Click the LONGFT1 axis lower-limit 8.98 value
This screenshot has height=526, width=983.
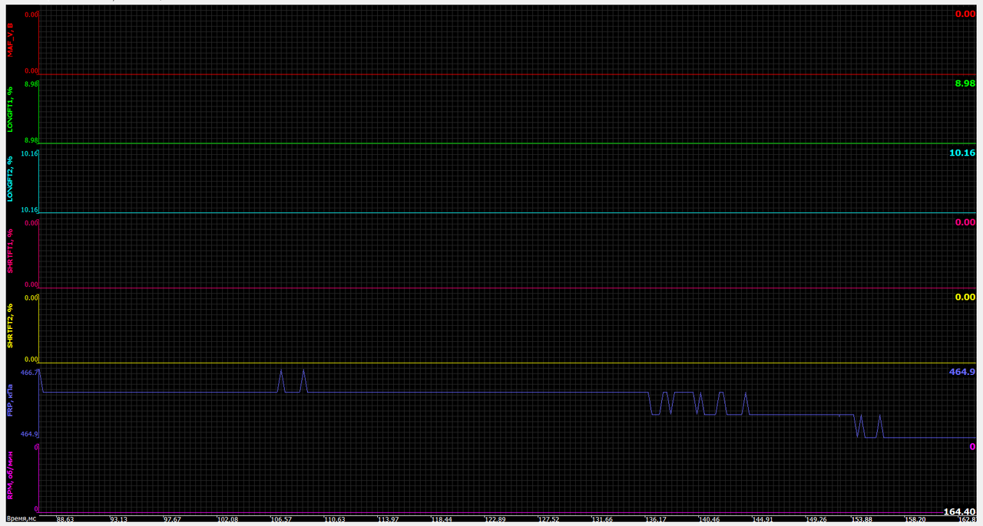click(31, 140)
